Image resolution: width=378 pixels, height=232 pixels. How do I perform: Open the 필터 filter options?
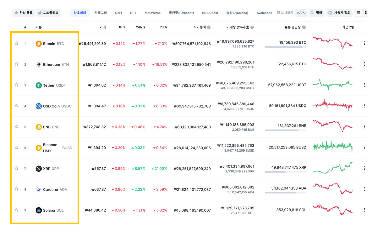coord(316,13)
